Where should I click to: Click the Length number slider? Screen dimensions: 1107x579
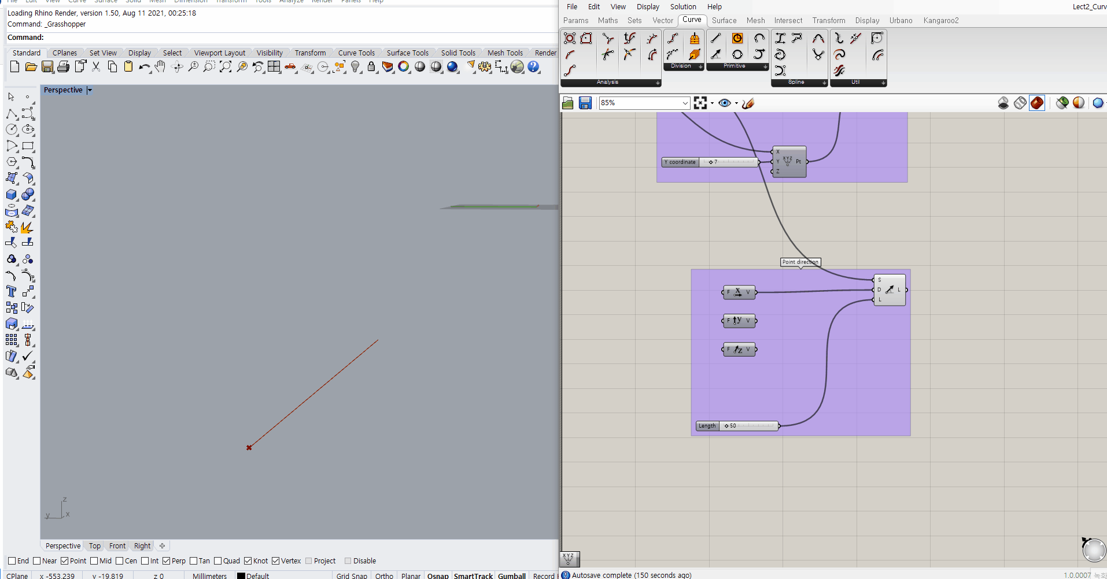(737, 426)
